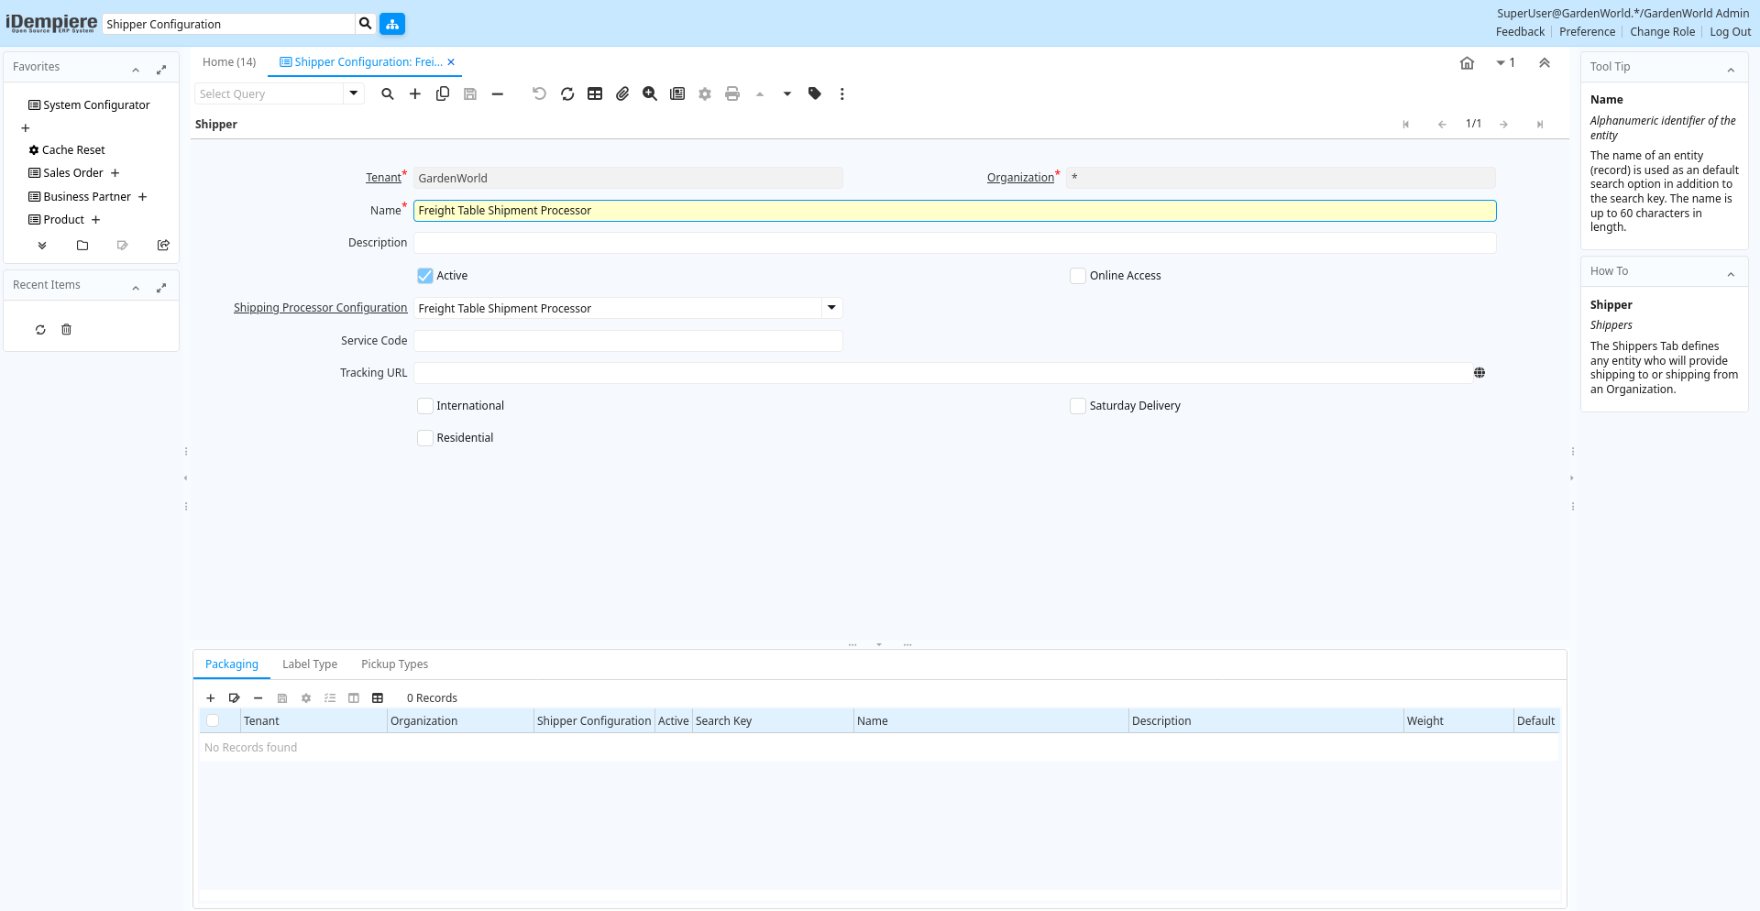Viewport: 1760px width, 911px height.
Task: Click the Attachment paperclip icon
Action: point(622,93)
